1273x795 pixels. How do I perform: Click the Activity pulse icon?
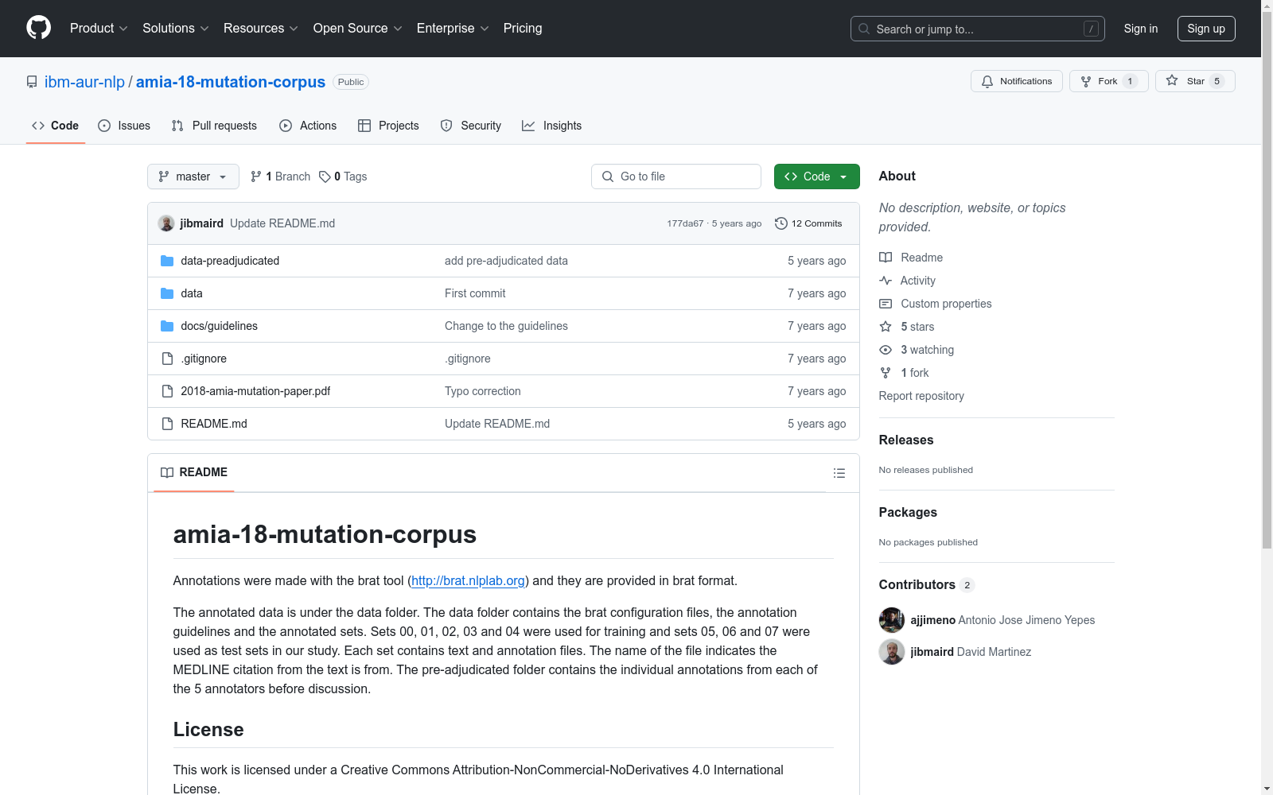(x=886, y=281)
